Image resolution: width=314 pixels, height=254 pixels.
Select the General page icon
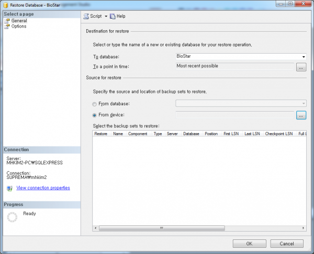7,21
